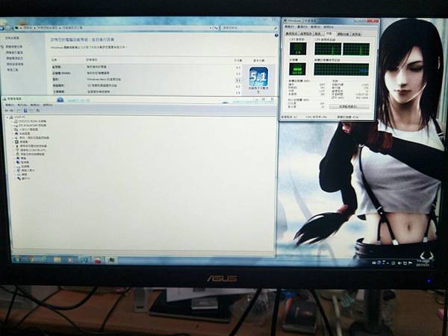Click the Control Panel search field
This screenshot has height=336, width=448.
pos(249,28)
